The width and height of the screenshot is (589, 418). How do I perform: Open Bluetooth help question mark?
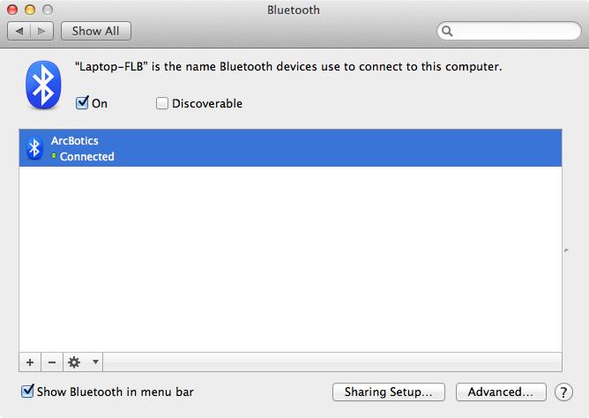[x=563, y=392]
